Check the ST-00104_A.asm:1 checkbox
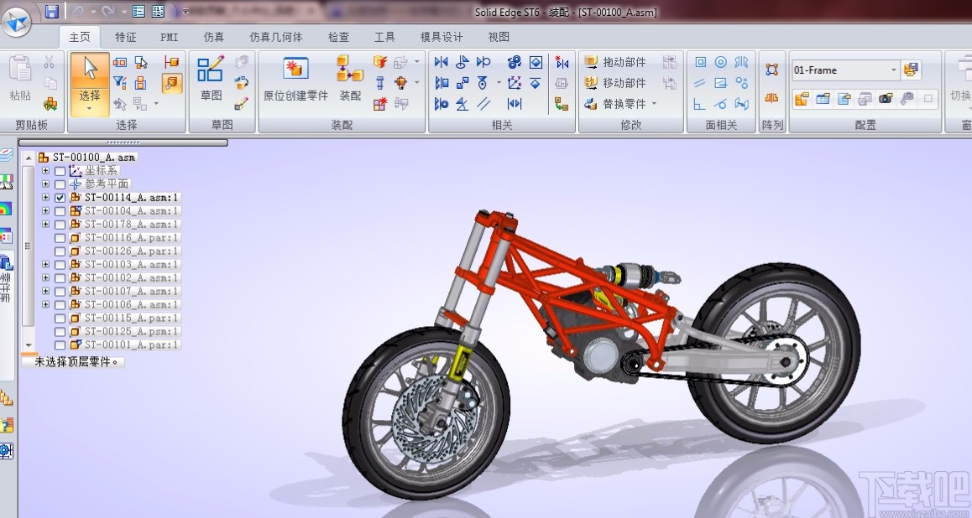 (x=60, y=211)
